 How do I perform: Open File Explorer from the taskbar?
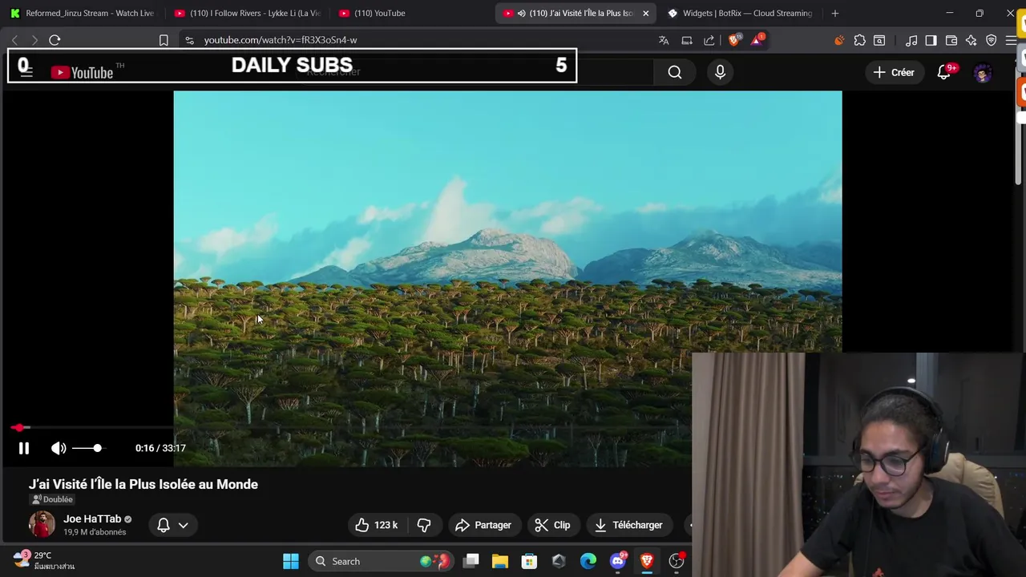pos(500,561)
